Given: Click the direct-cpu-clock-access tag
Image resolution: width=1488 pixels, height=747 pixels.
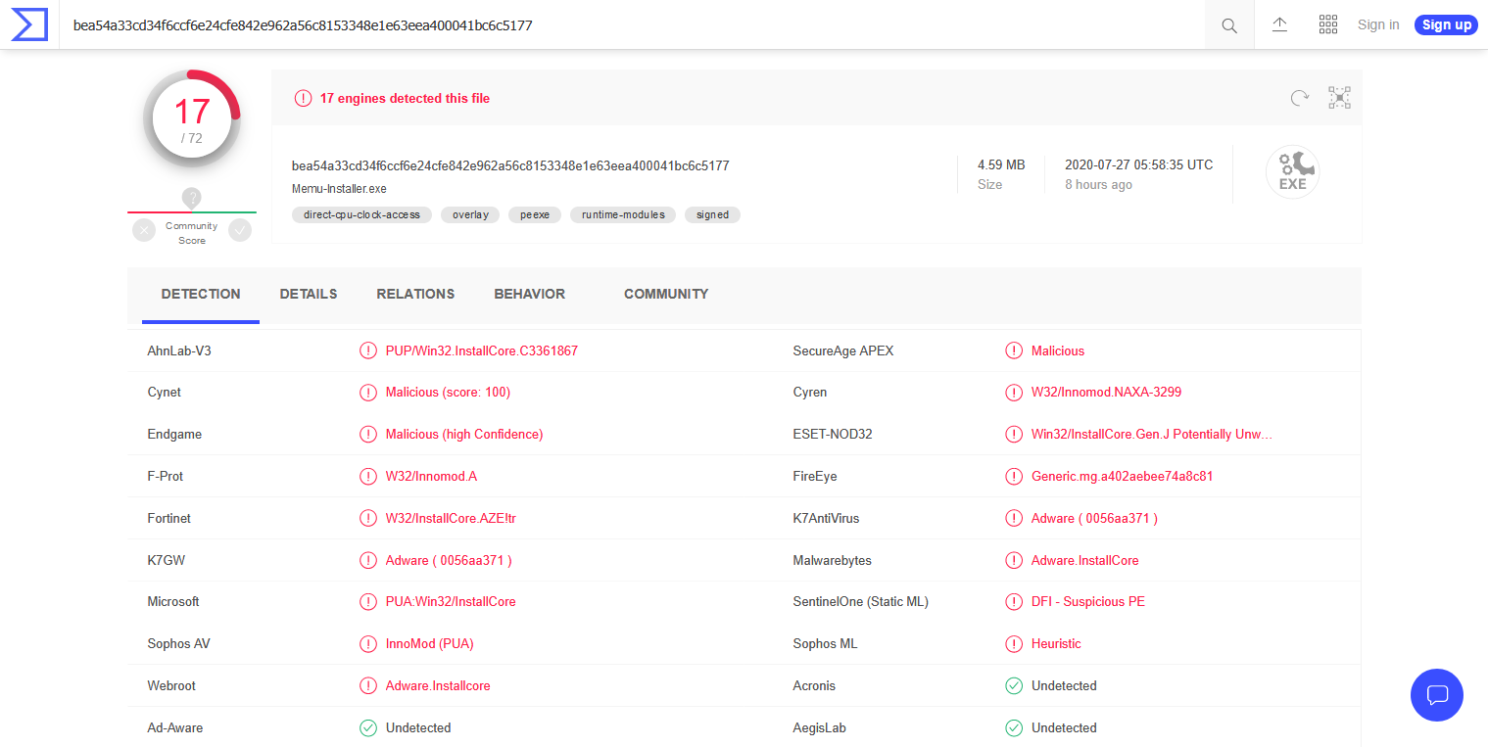Looking at the screenshot, I should point(361,214).
